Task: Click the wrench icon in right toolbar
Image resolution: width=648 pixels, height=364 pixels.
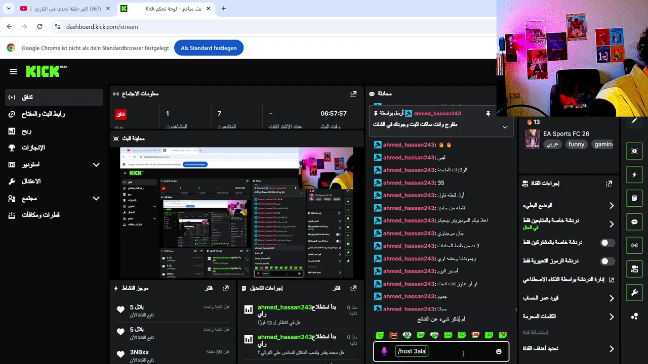Action: tap(634, 293)
